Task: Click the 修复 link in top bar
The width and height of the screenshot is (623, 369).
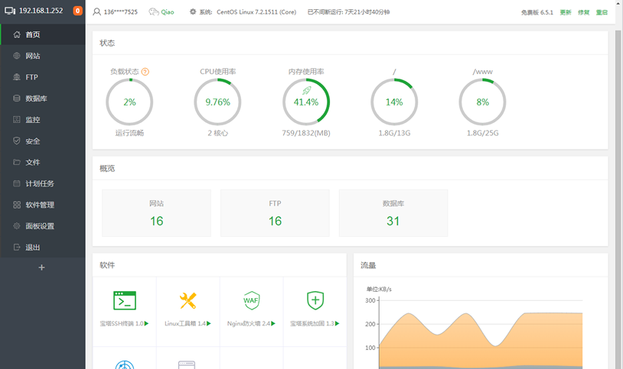Action: point(584,12)
